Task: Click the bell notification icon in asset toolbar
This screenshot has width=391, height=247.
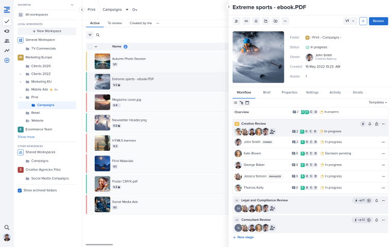Action: [256, 21]
